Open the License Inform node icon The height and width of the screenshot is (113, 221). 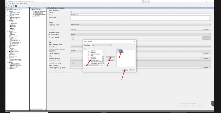point(11,13)
